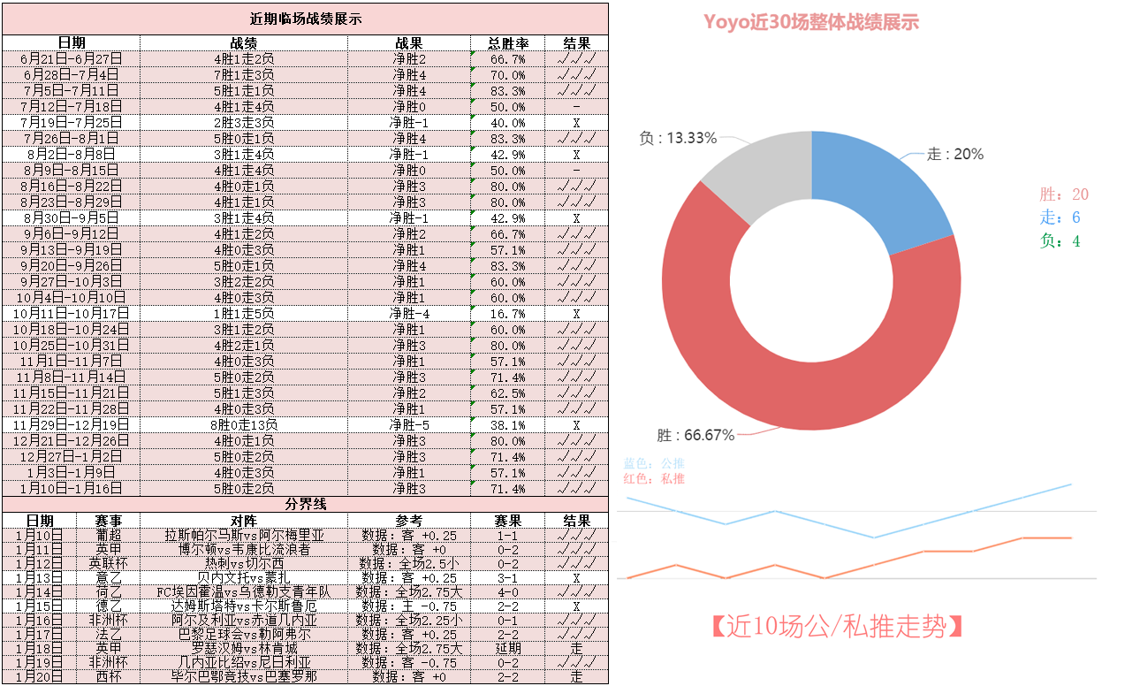Click the 延期 match result cell
The height and width of the screenshot is (686, 1140).
[x=507, y=648]
